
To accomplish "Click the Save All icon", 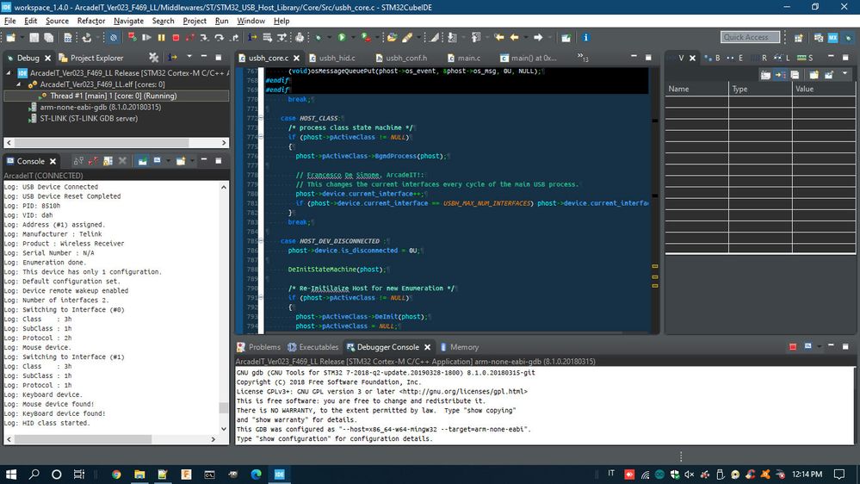I will pyautogui.click(x=49, y=37).
